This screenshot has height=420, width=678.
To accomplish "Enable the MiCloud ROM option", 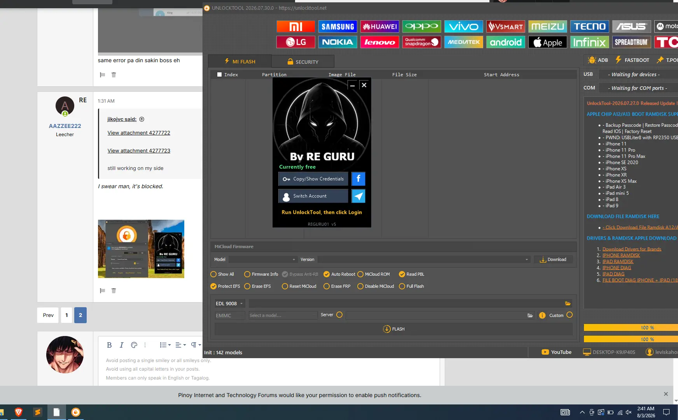I will [x=374, y=274].
